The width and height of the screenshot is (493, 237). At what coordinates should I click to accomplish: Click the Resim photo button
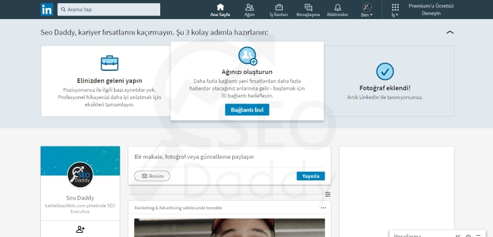[x=152, y=176]
